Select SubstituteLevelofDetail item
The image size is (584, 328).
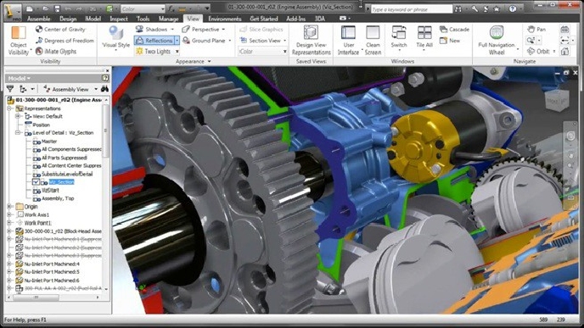pos(67,174)
